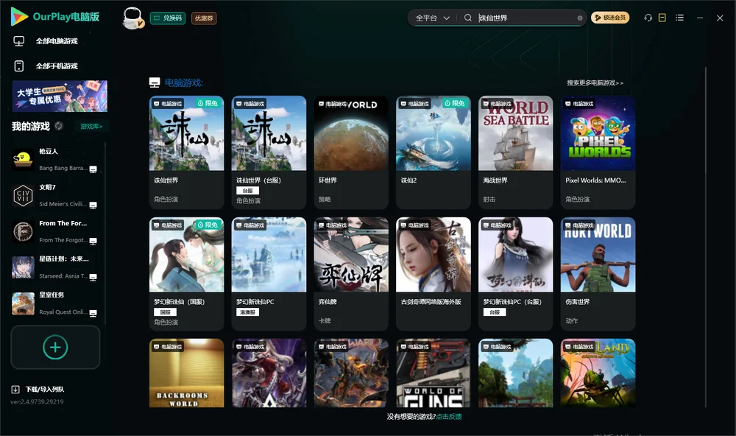Click the OurPlay logo icon
The image size is (736, 436).
click(19, 17)
